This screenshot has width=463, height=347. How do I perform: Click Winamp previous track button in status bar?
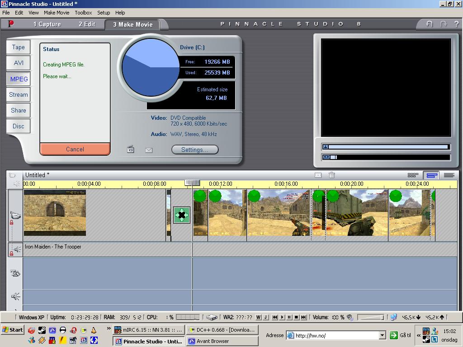pos(274,317)
